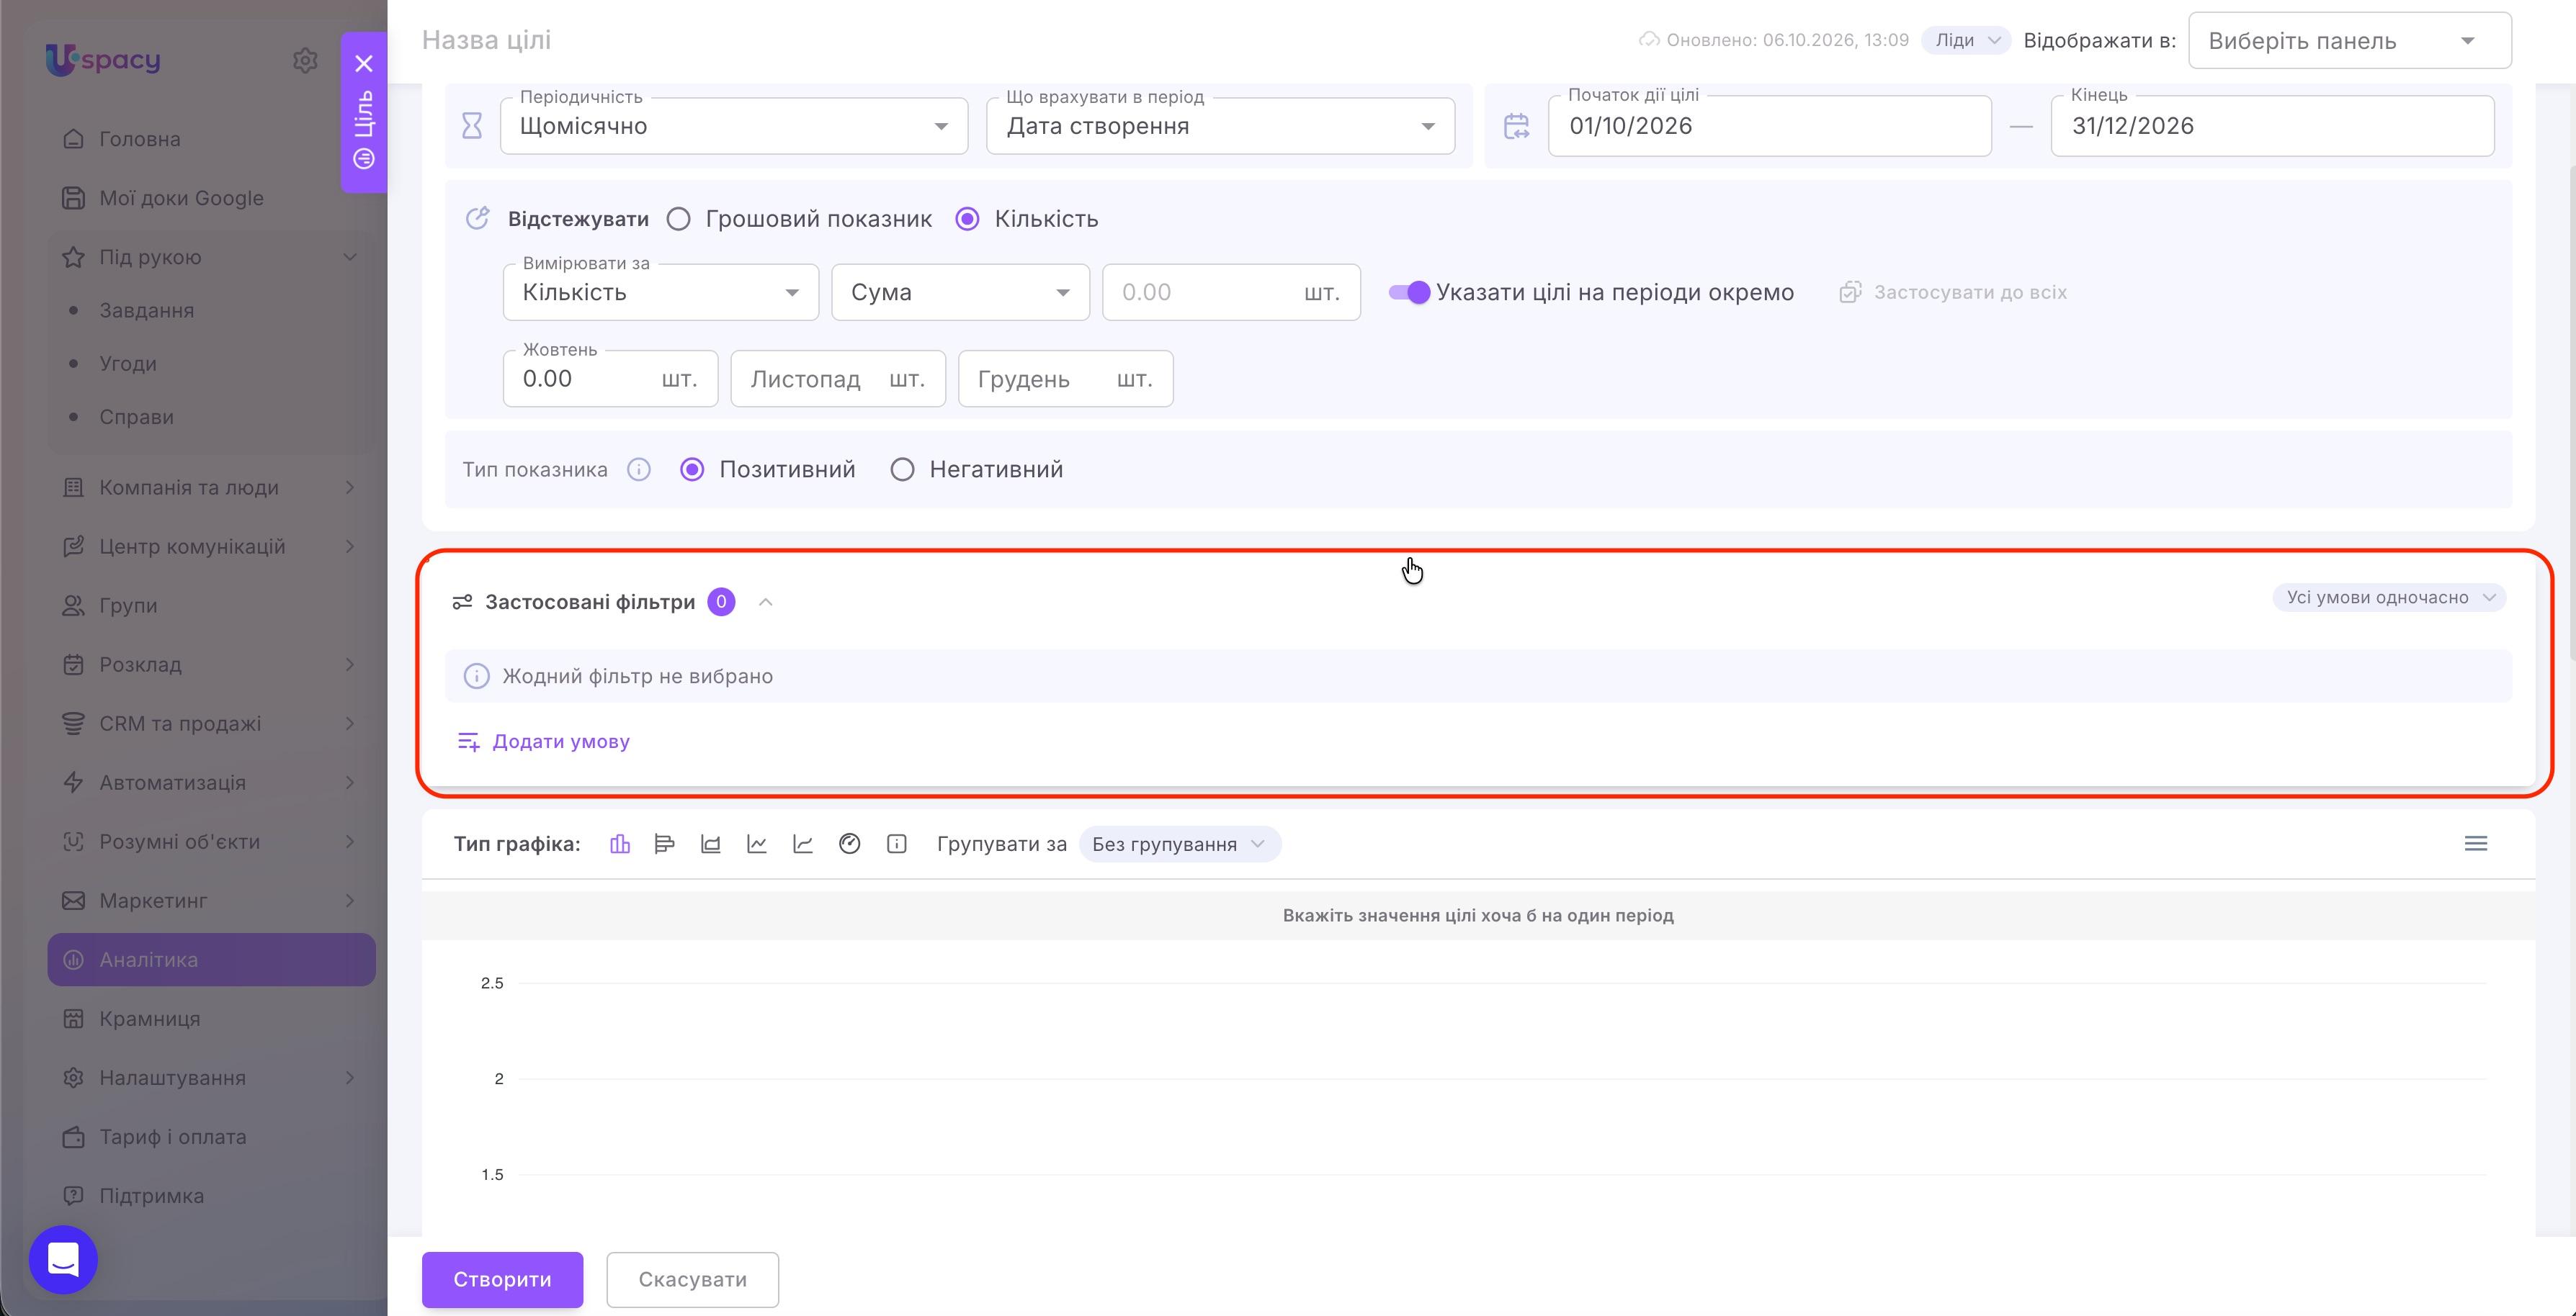Open the Усі умови одночасно dropdown

2389,598
